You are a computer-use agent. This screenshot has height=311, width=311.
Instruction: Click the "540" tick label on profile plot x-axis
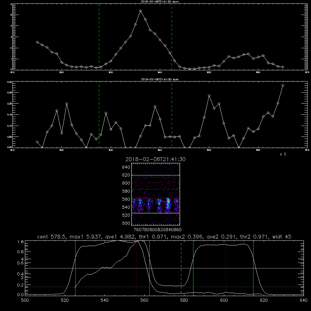point(104,300)
